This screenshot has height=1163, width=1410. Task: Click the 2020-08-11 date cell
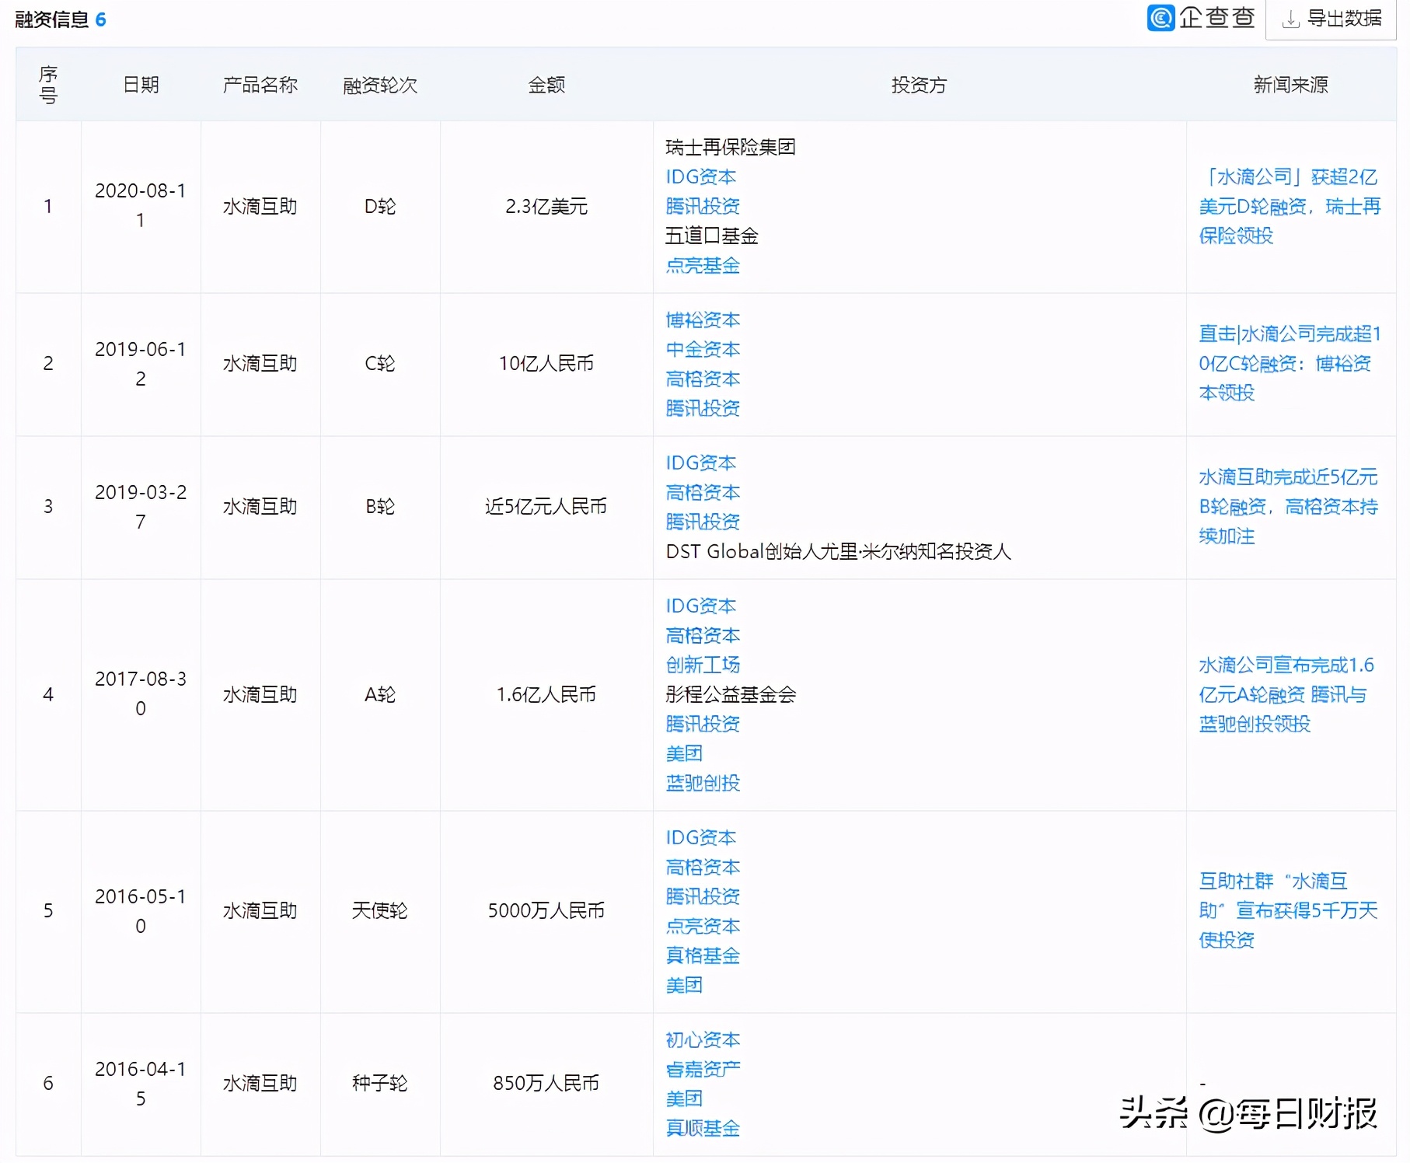141,206
